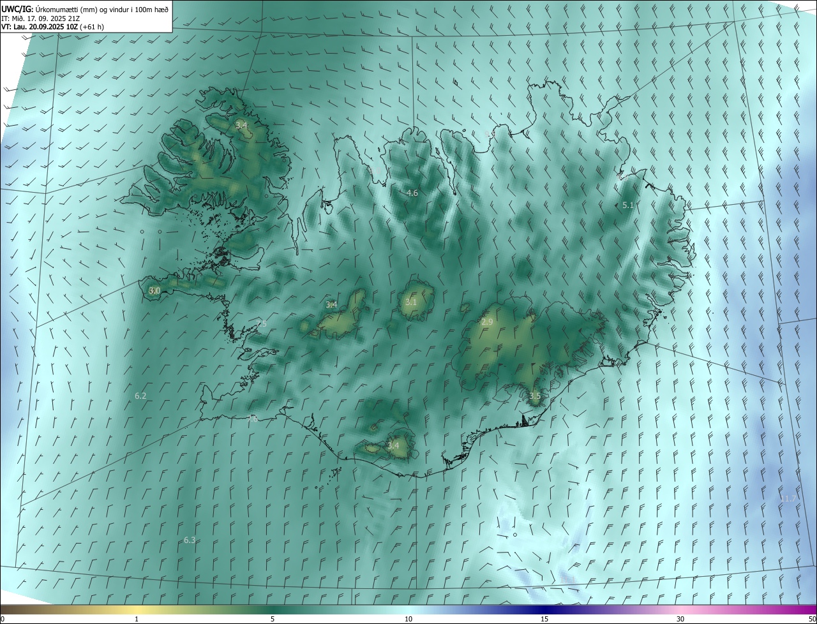The image size is (817, 624).
Task: Click the 5.1 value label on the map
Action: click(628, 205)
